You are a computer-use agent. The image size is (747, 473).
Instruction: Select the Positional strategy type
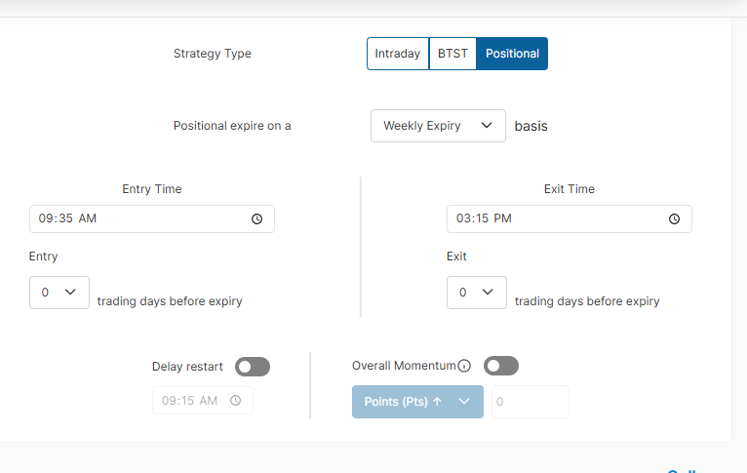point(512,54)
